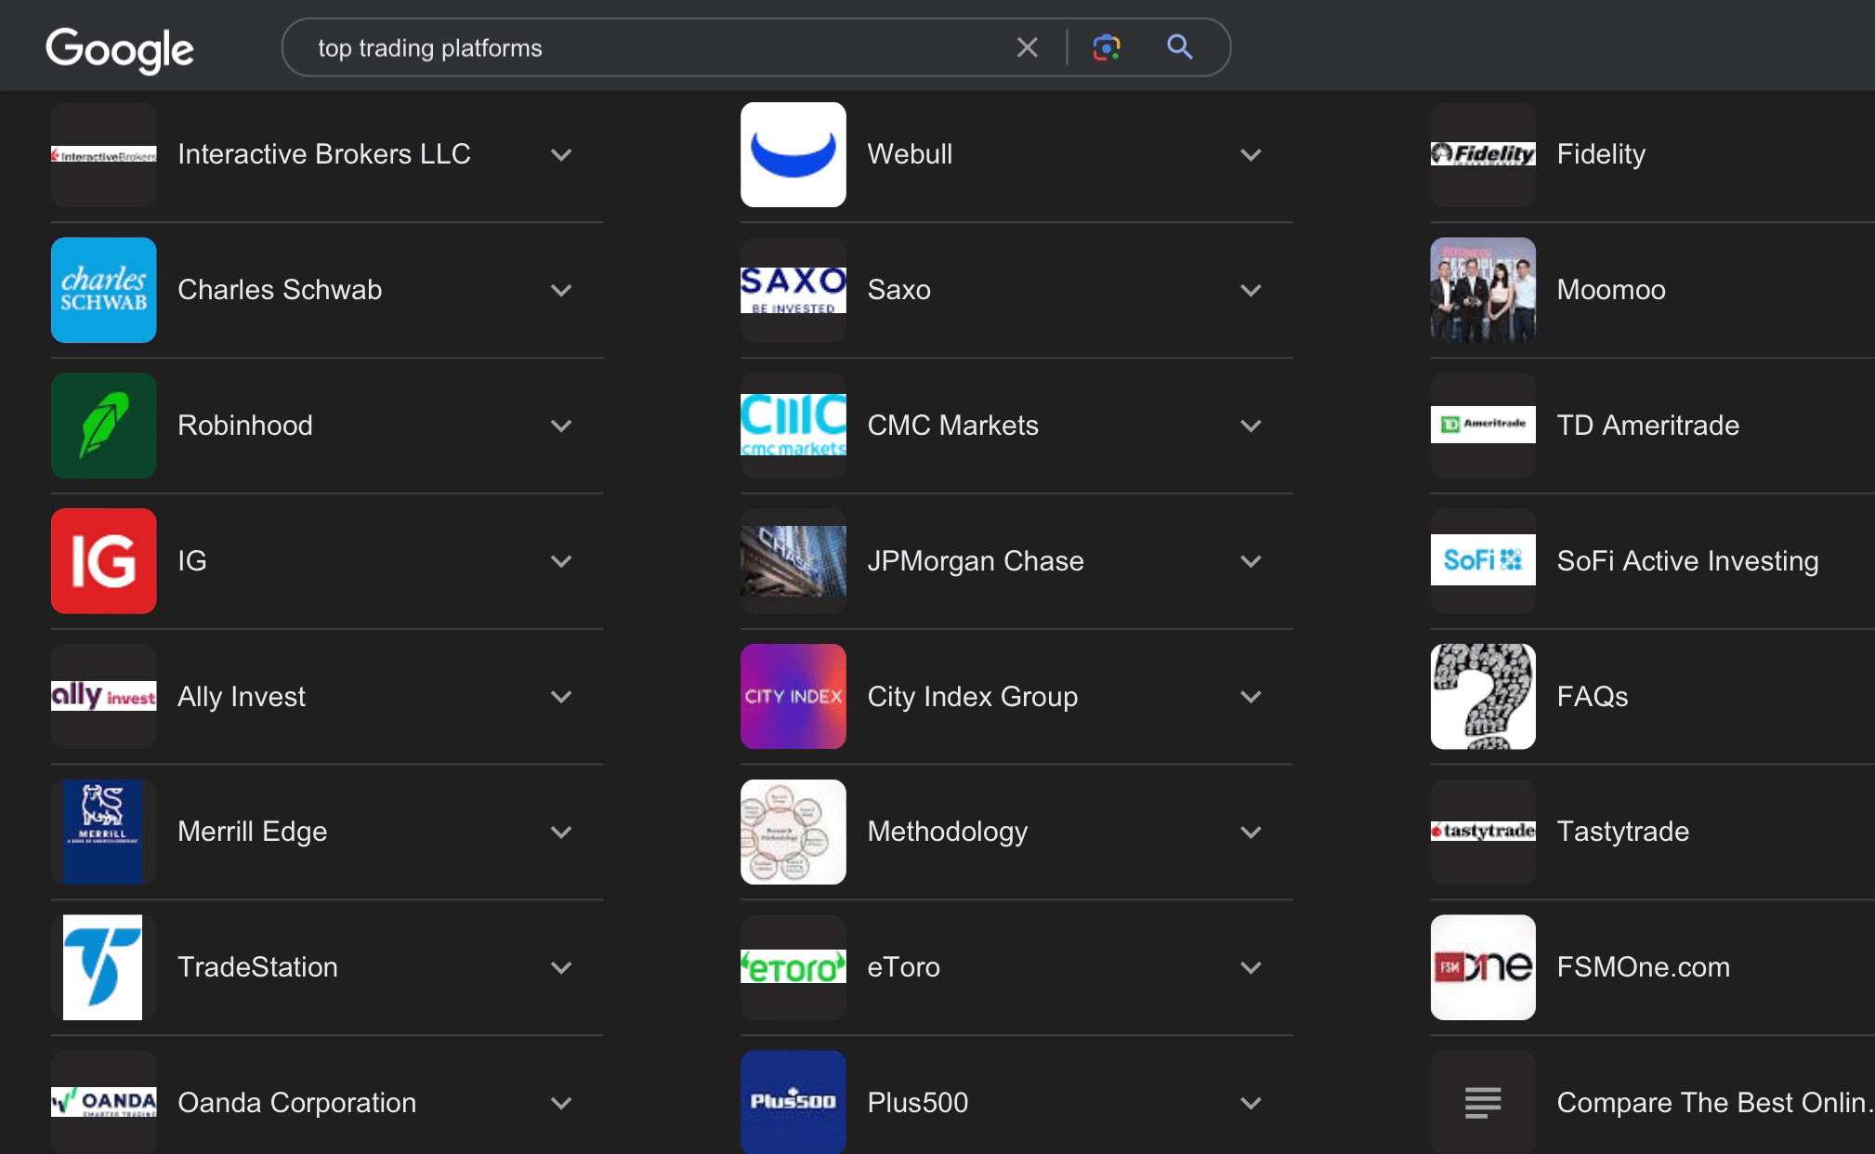The width and height of the screenshot is (1875, 1154).
Task: Expand Ally Invest details
Action: tap(561, 698)
